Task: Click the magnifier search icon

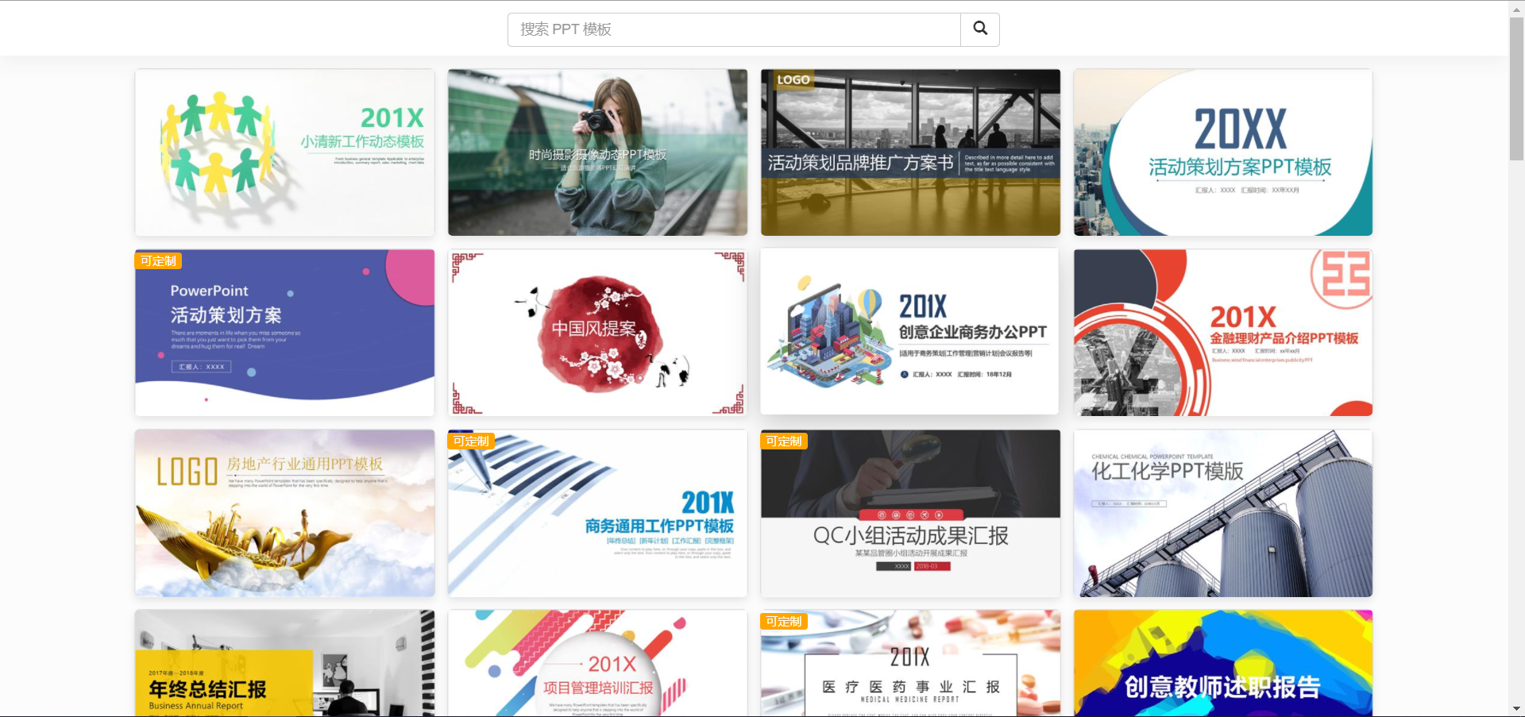Action: (979, 29)
